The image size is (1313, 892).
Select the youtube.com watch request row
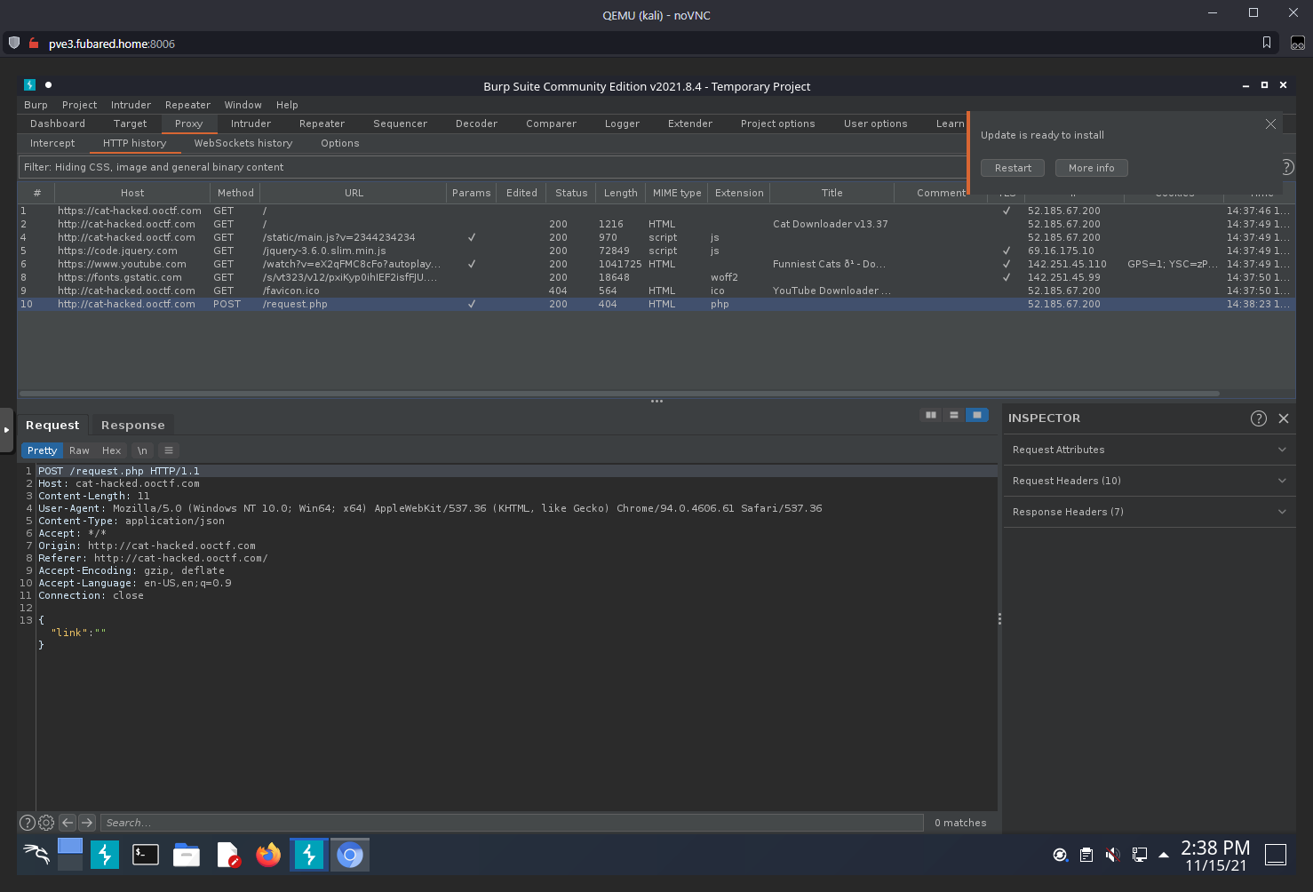(656, 264)
